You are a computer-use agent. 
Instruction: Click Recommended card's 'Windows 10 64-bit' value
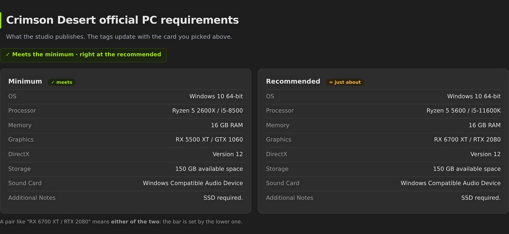pyautogui.click(x=474, y=96)
